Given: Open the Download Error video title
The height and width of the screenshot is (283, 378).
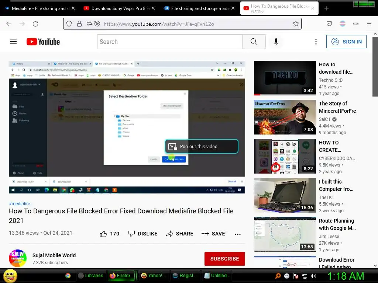Looking at the screenshot, I should click(337, 263).
